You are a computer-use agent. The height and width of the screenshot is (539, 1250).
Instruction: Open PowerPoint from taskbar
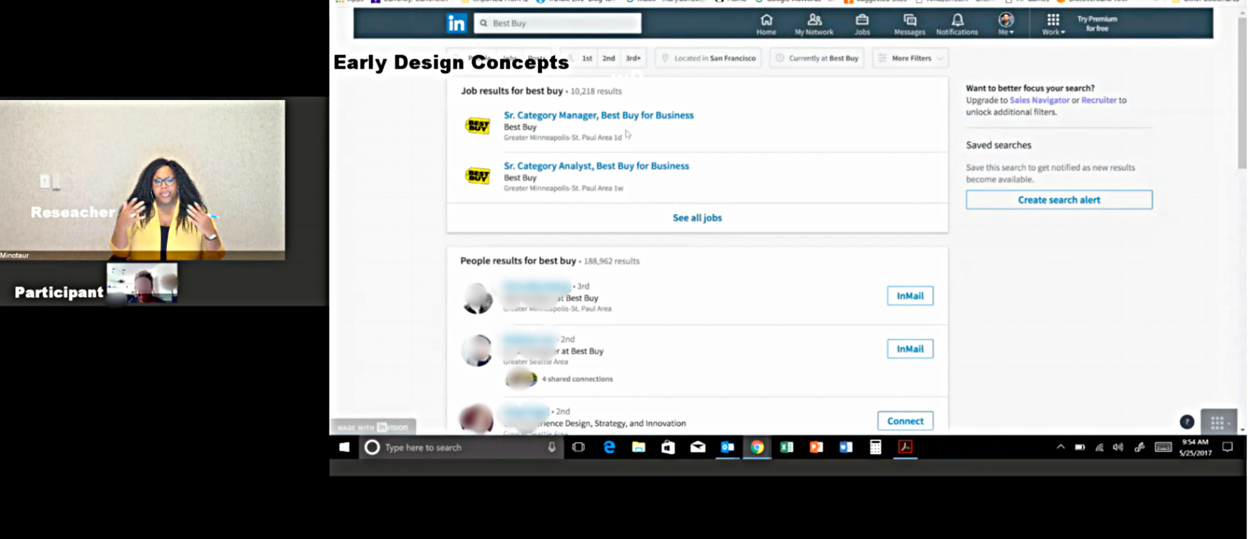(x=817, y=447)
